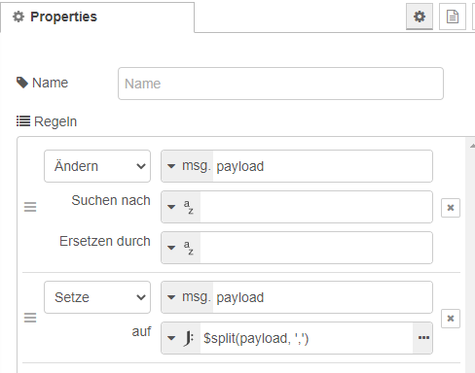475x373 pixels.
Task: Click the Suchen nach text field
Action: click(316, 207)
